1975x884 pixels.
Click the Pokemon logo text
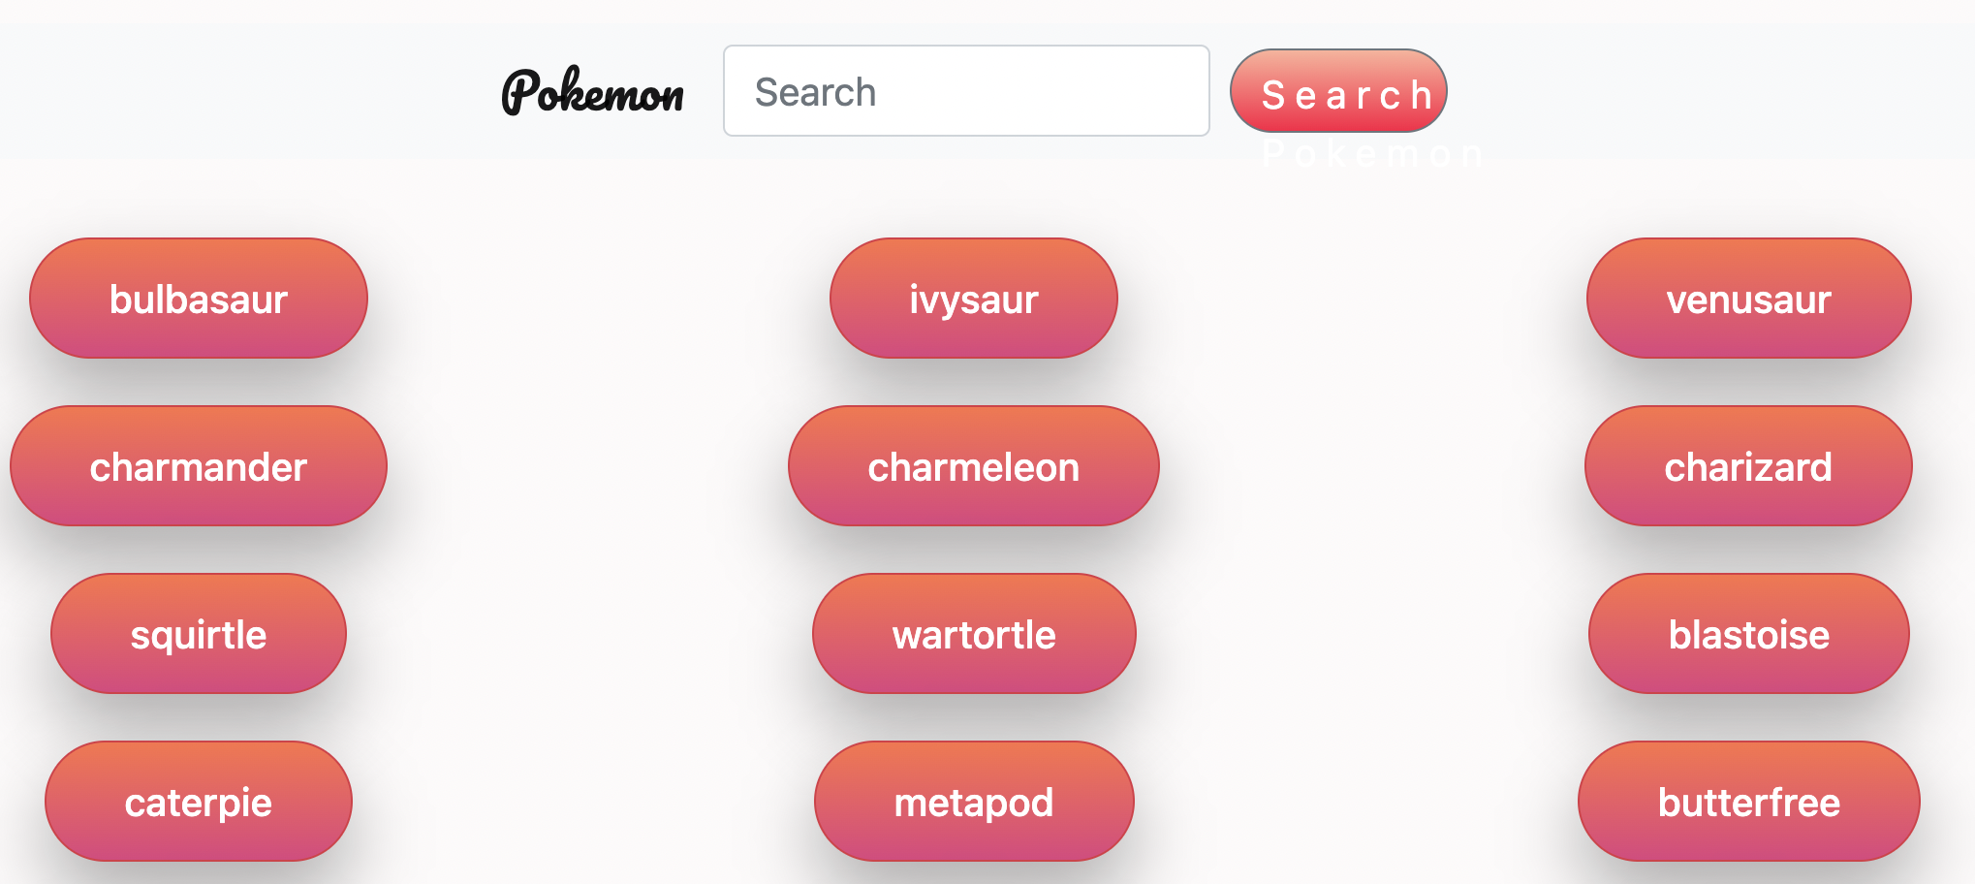(x=591, y=92)
